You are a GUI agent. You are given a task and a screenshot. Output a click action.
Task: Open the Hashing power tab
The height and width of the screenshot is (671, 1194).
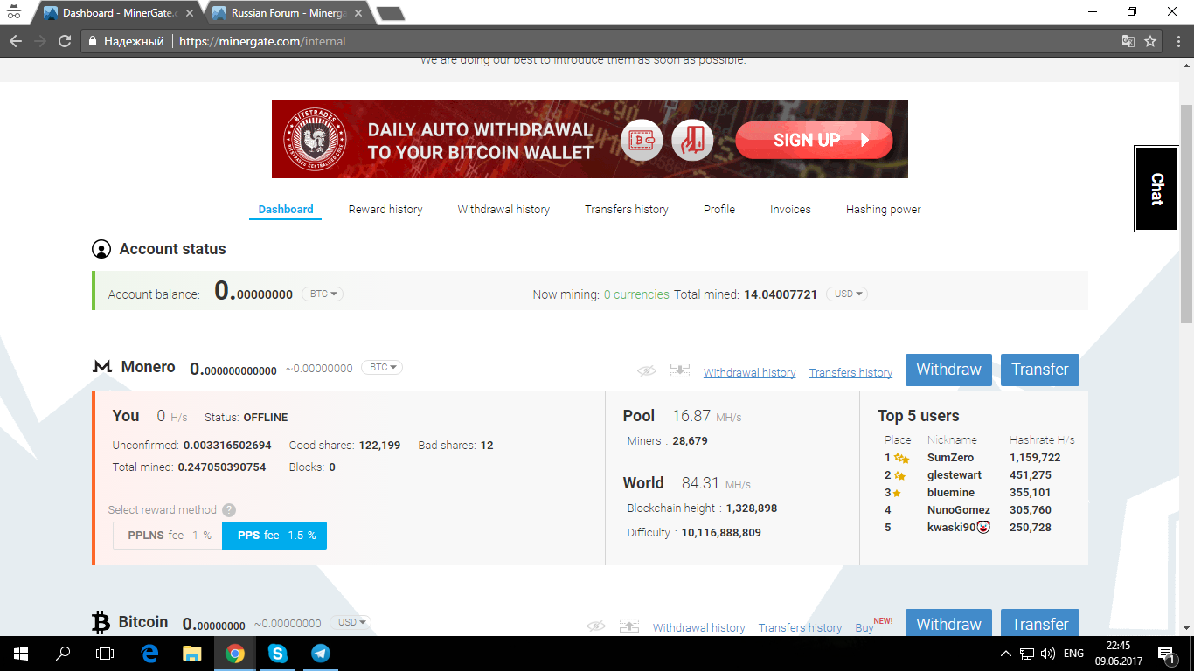coord(884,210)
